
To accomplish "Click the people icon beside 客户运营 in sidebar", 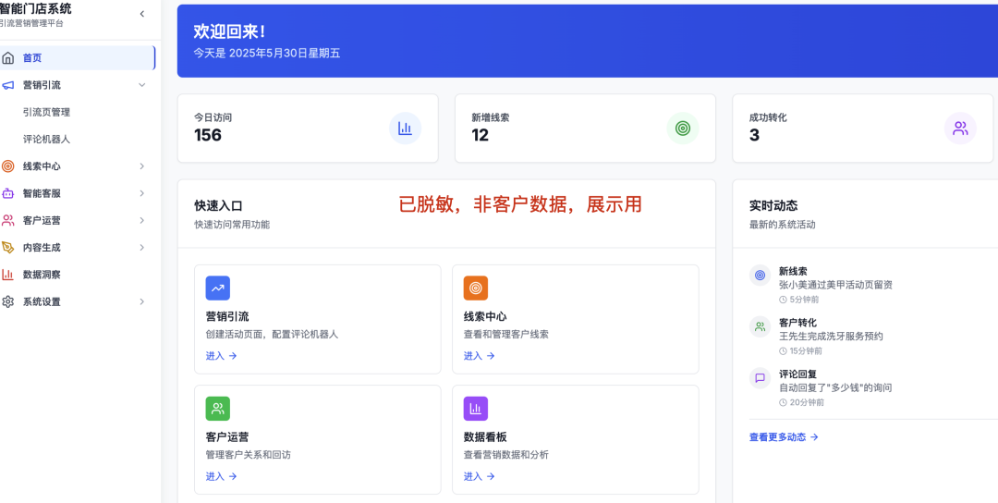I will click(x=7, y=220).
